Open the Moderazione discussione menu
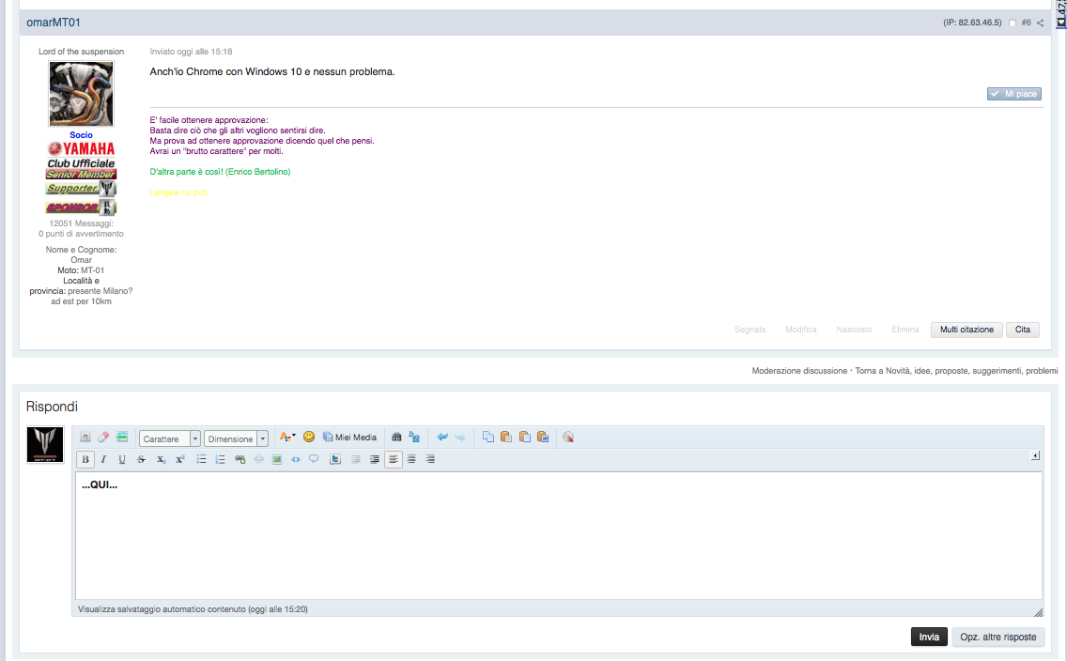1067x661 pixels. pos(798,371)
